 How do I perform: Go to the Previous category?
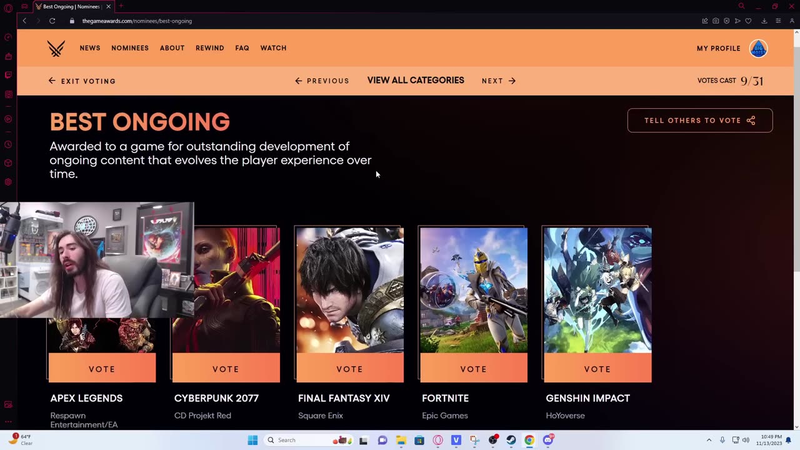point(322,81)
